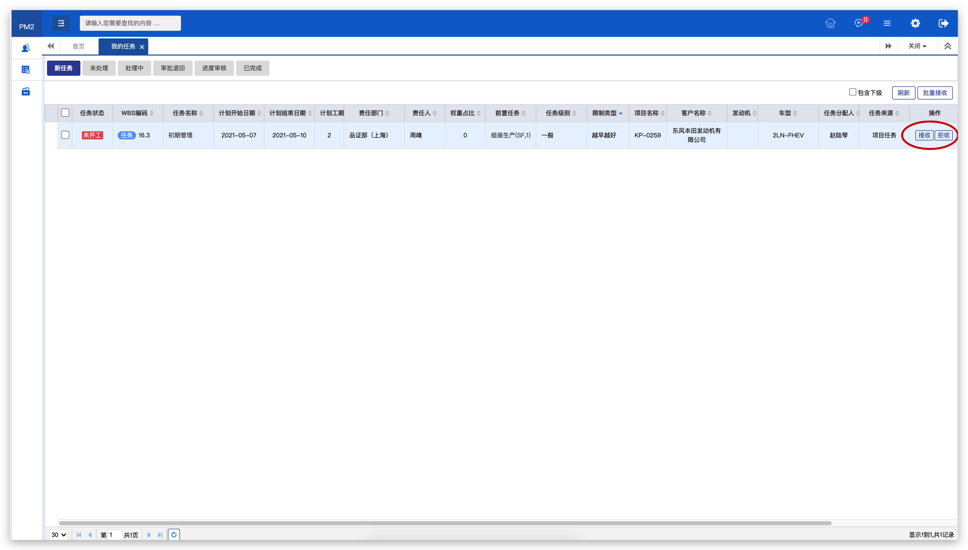The height and width of the screenshot is (550, 968).
Task: Open the page size 30 dropdown
Action: pos(59,535)
